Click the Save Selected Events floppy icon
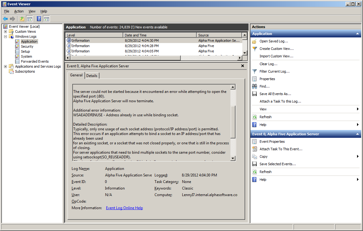The image size is (363, 231). pyautogui.click(x=255, y=164)
